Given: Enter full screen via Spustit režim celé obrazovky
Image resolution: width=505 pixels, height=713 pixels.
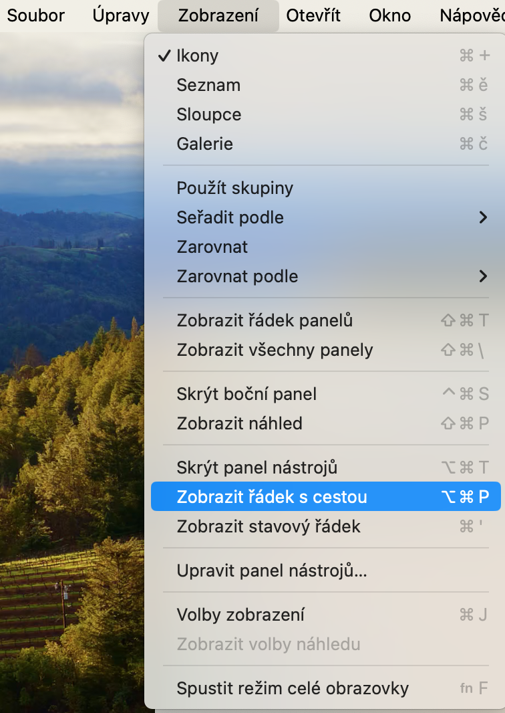Looking at the screenshot, I should (293, 688).
